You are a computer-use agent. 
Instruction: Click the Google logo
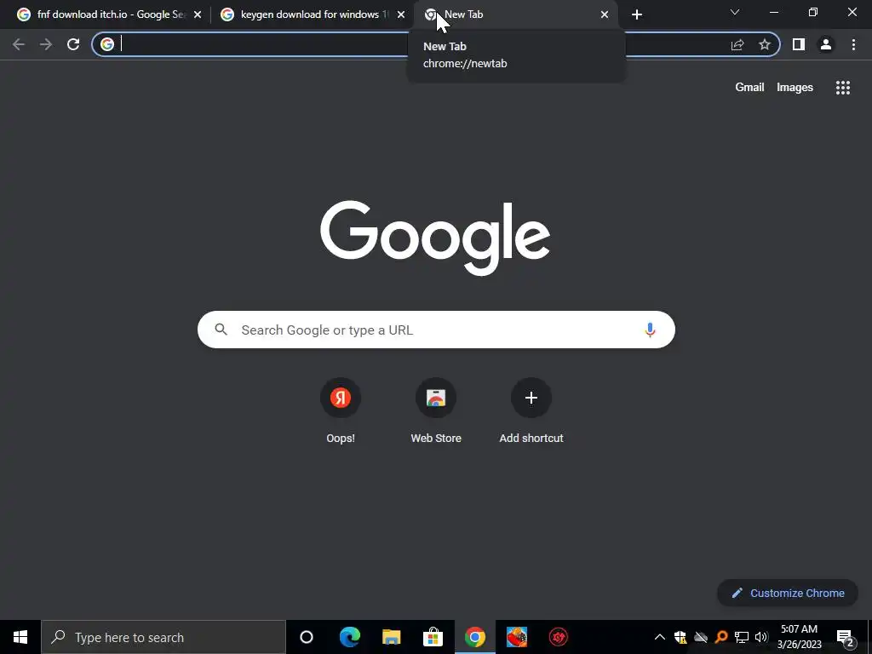coord(435,238)
